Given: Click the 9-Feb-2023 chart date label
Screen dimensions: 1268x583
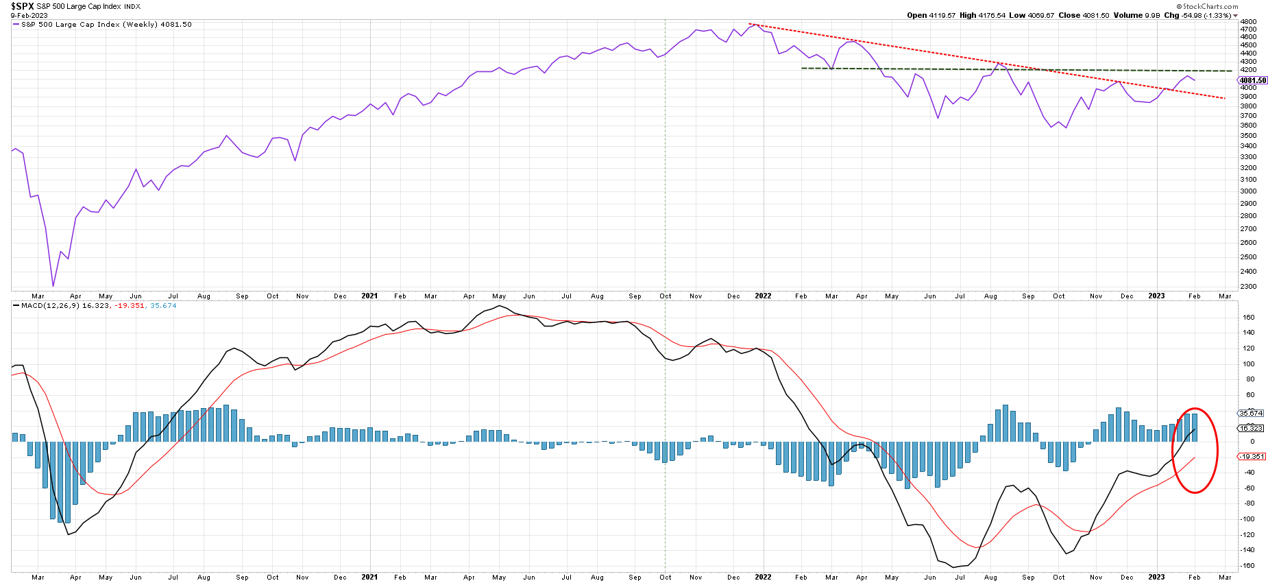Looking at the screenshot, I should (29, 15).
